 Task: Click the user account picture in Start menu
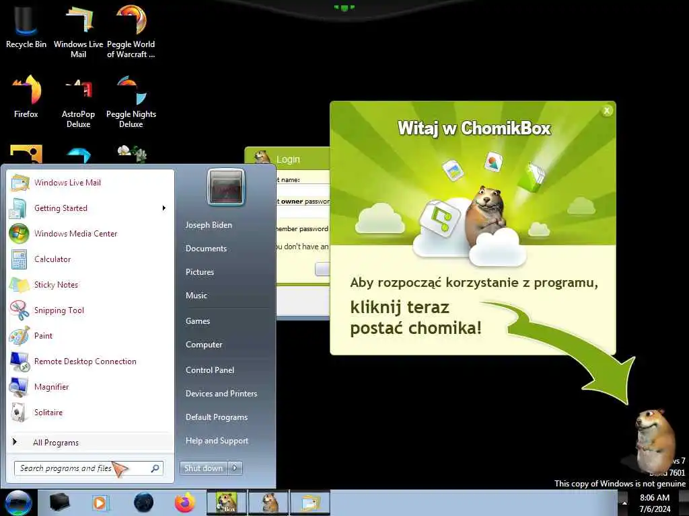pyautogui.click(x=226, y=187)
